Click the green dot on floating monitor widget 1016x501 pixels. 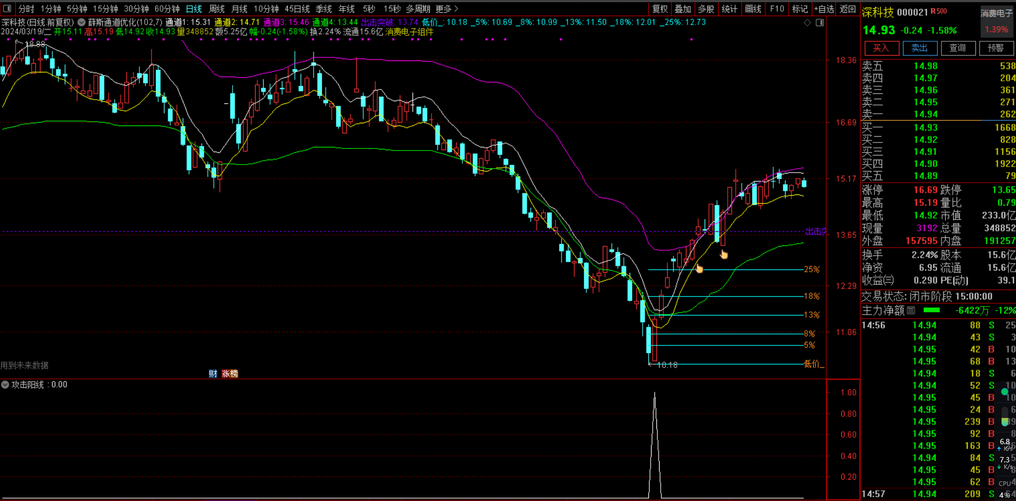point(1005,392)
